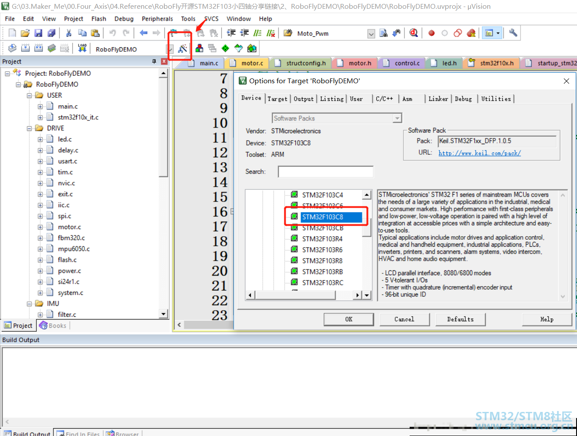Pin the Project panel with pushpin icon
577x436 pixels.
click(x=154, y=61)
